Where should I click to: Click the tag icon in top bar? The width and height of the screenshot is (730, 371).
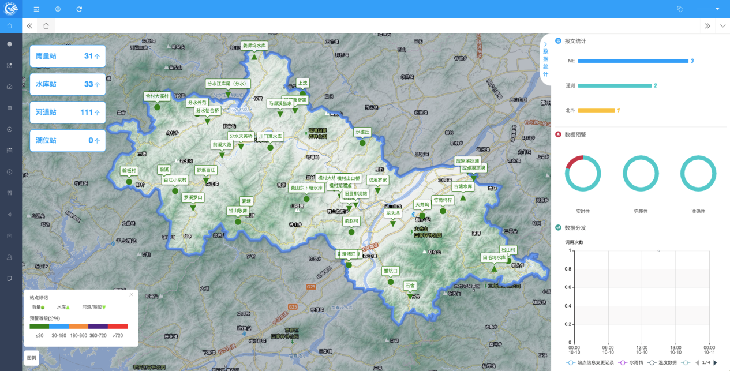pyautogui.click(x=680, y=9)
